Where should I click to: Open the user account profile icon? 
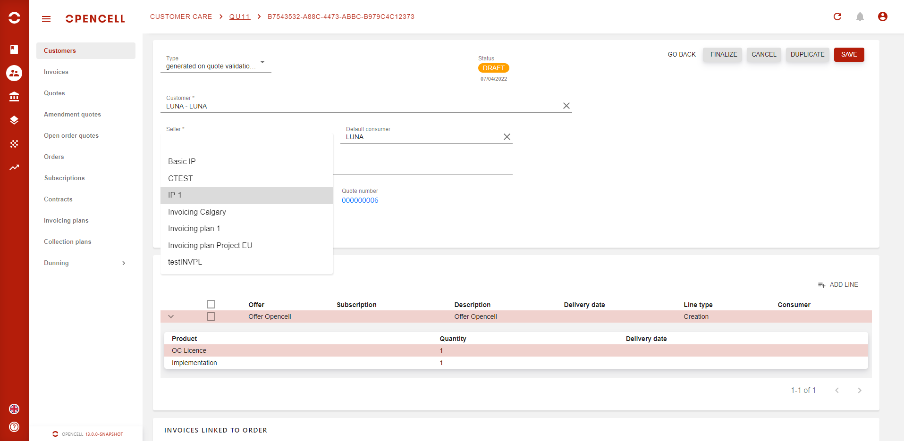click(882, 17)
